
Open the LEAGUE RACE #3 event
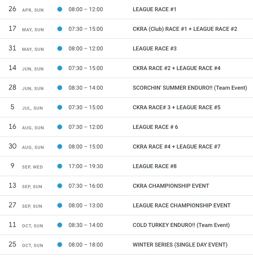point(154,48)
